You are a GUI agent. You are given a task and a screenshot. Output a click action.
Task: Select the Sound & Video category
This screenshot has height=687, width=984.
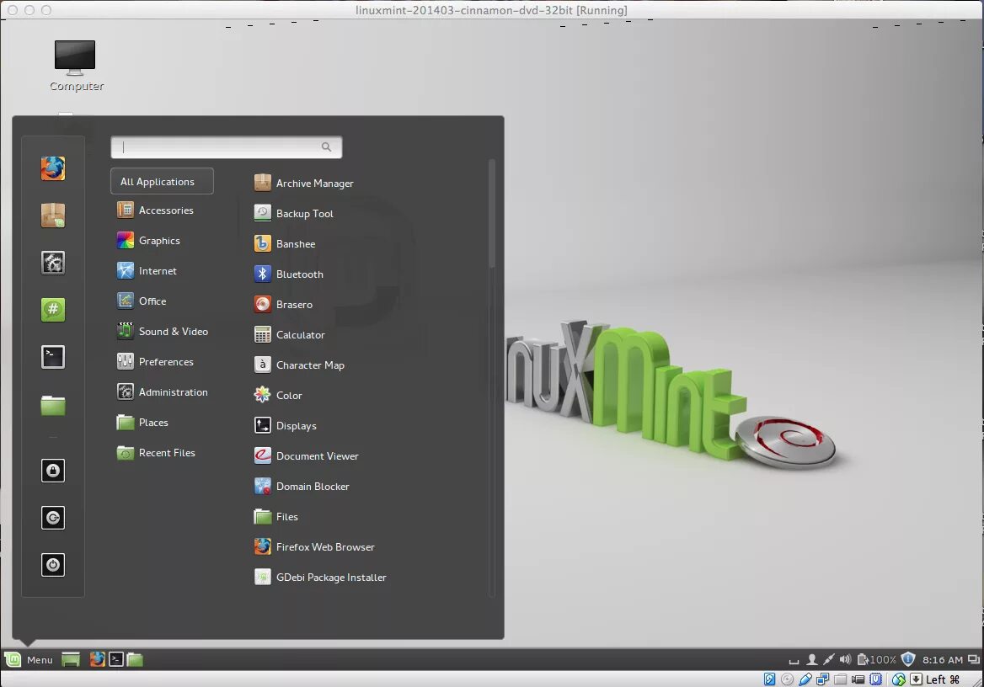point(163,331)
